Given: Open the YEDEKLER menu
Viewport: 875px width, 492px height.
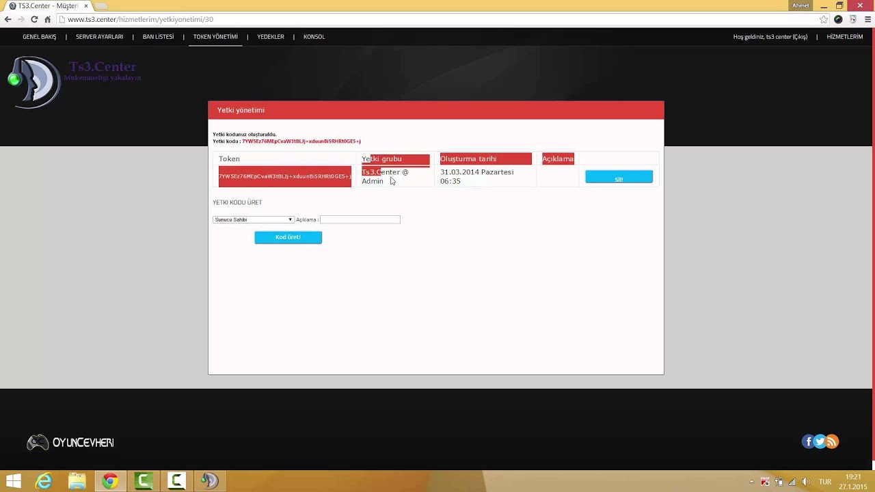Looking at the screenshot, I should [x=271, y=37].
